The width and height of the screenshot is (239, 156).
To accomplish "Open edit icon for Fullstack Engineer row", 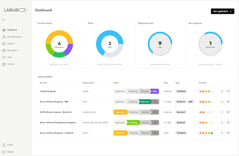I will click(x=222, y=91).
